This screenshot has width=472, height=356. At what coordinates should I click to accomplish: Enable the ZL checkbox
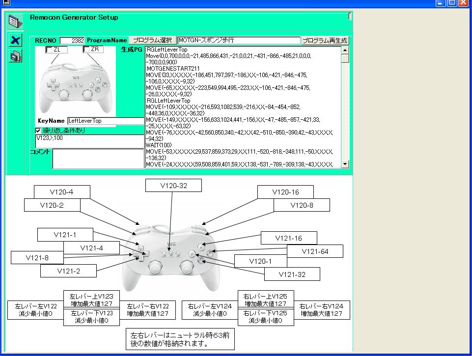49,50
